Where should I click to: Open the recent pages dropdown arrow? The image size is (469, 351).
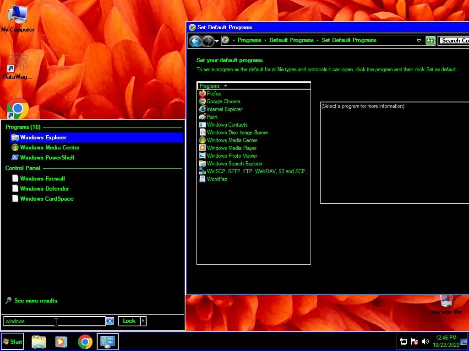[x=217, y=41]
